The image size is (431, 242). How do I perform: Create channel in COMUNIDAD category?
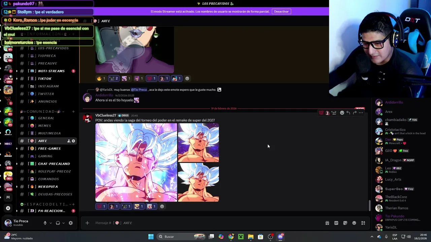[73, 112]
